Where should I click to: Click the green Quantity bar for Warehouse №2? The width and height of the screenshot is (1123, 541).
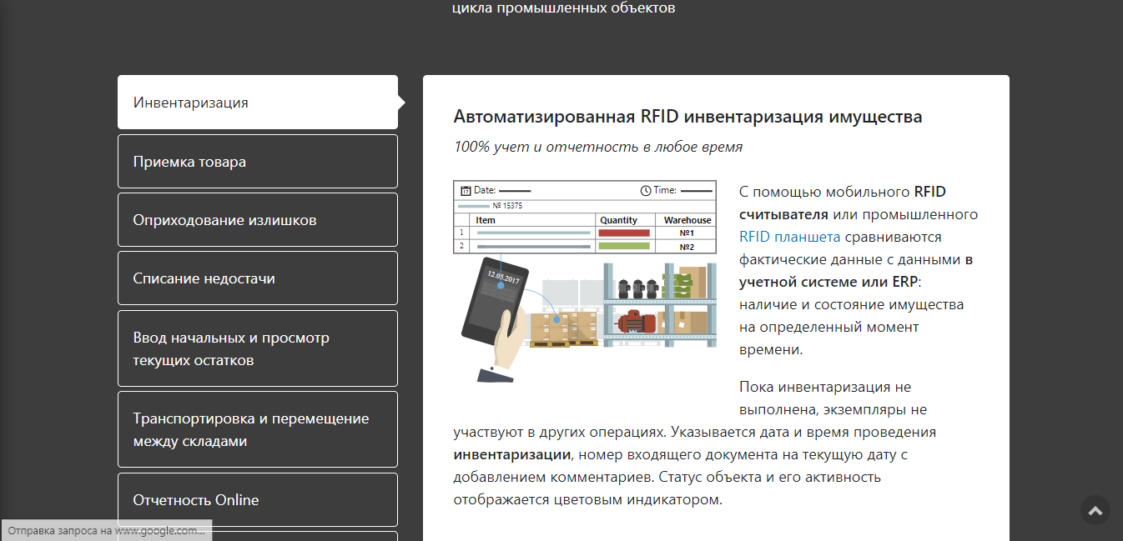[624, 245]
